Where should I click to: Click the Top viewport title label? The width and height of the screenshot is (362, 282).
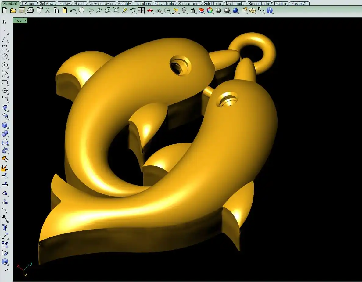18,20
